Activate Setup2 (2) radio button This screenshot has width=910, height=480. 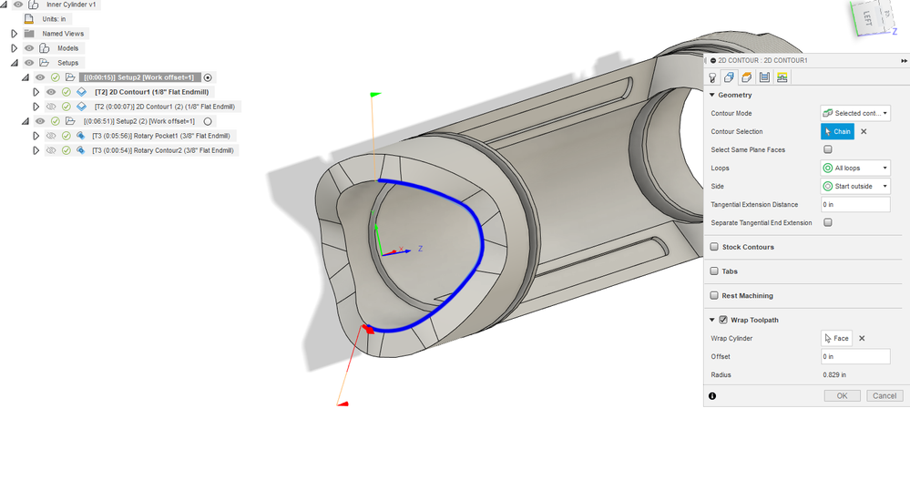(207, 121)
